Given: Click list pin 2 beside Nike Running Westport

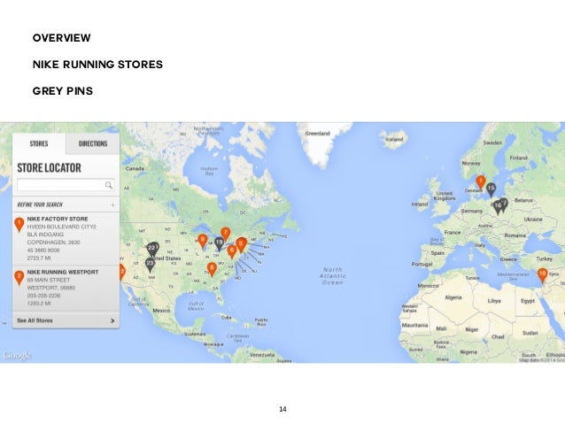Looking at the screenshot, I should [19, 278].
